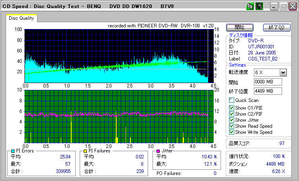Enable the Quick Scan checkbox
This screenshot has height=181, width=299.
(x=231, y=100)
